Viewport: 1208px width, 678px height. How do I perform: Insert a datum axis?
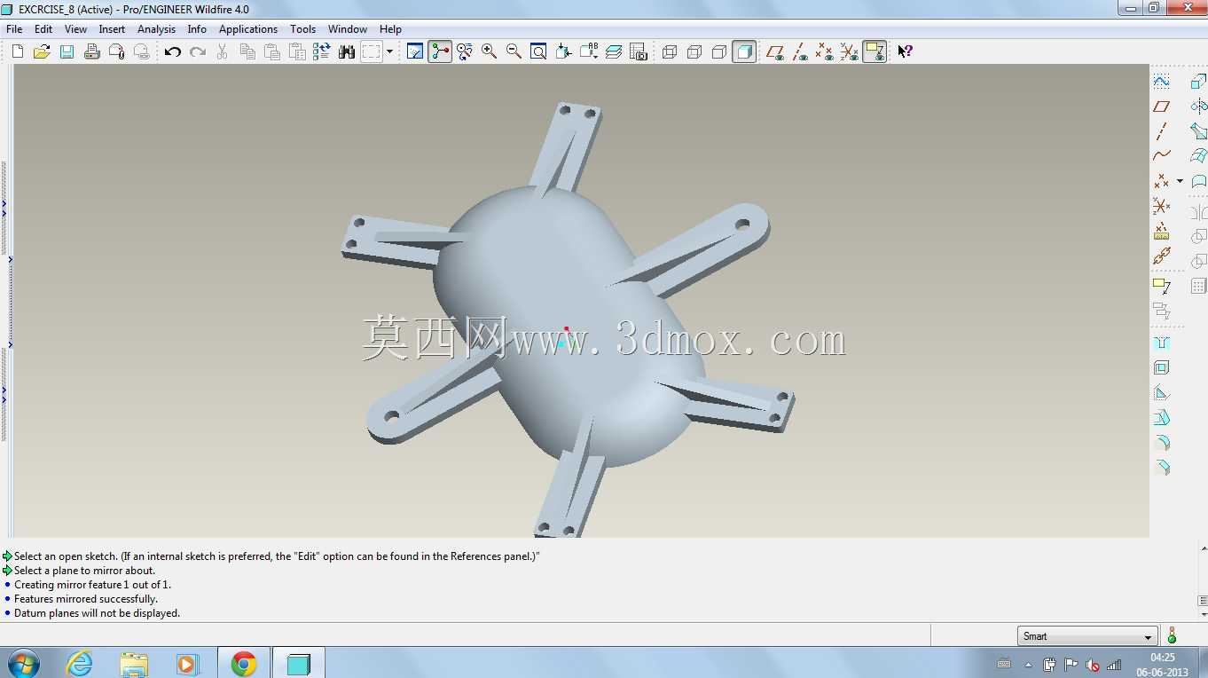(x=1161, y=131)
